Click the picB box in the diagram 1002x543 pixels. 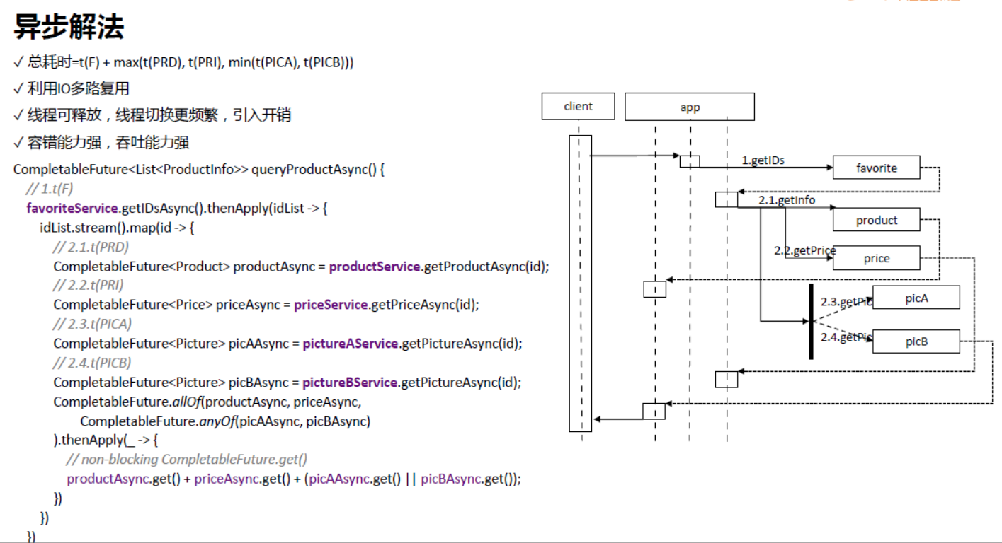click(916, 341)
